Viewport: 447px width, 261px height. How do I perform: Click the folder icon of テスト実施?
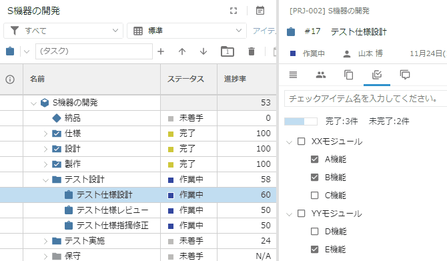tap(57, 241)
